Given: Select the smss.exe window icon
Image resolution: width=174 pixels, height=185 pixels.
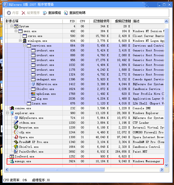Looking at the screenshot, I should point(20,31).
